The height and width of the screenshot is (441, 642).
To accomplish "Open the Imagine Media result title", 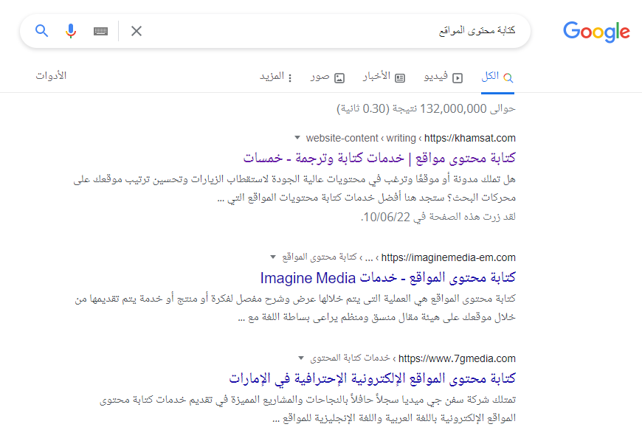I will coord(387,278).
